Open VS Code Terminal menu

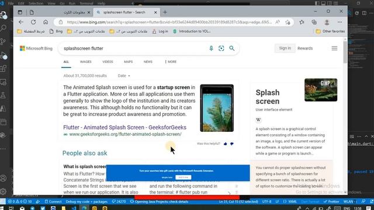coord(86,3)
